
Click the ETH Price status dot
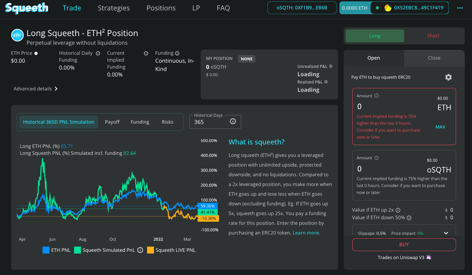pos(36,53)
